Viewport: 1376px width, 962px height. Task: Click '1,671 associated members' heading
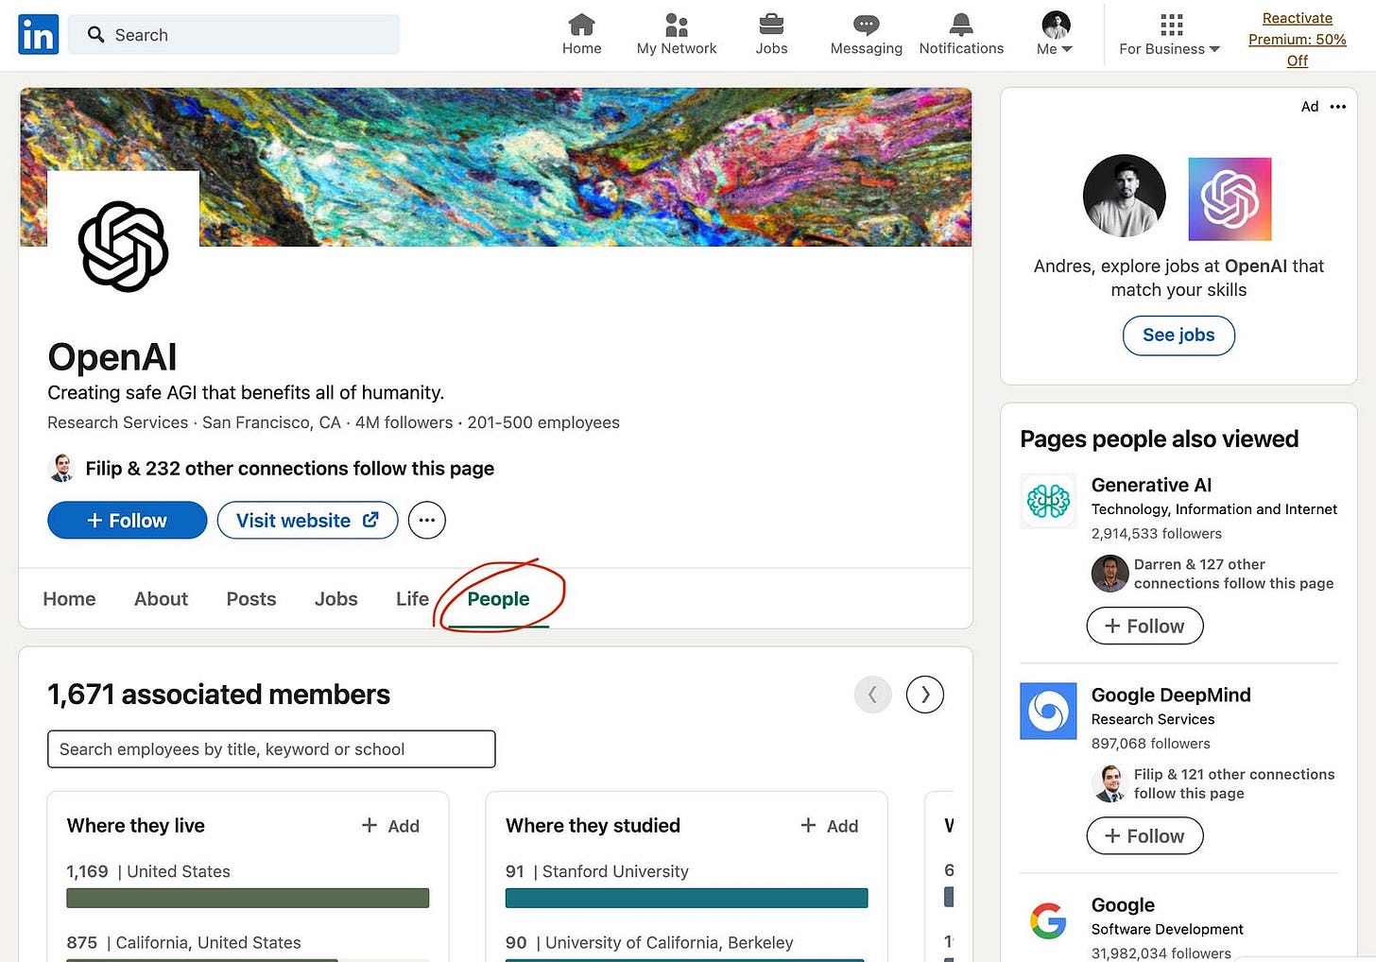coord(218,695)
